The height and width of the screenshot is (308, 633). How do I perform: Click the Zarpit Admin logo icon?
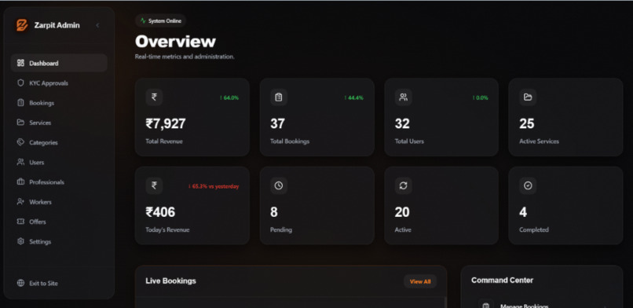[22, 25]
